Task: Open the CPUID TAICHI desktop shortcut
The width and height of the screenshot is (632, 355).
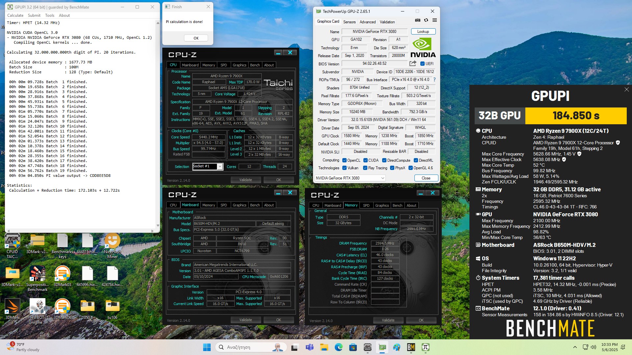Action: (x=13, y=246)
